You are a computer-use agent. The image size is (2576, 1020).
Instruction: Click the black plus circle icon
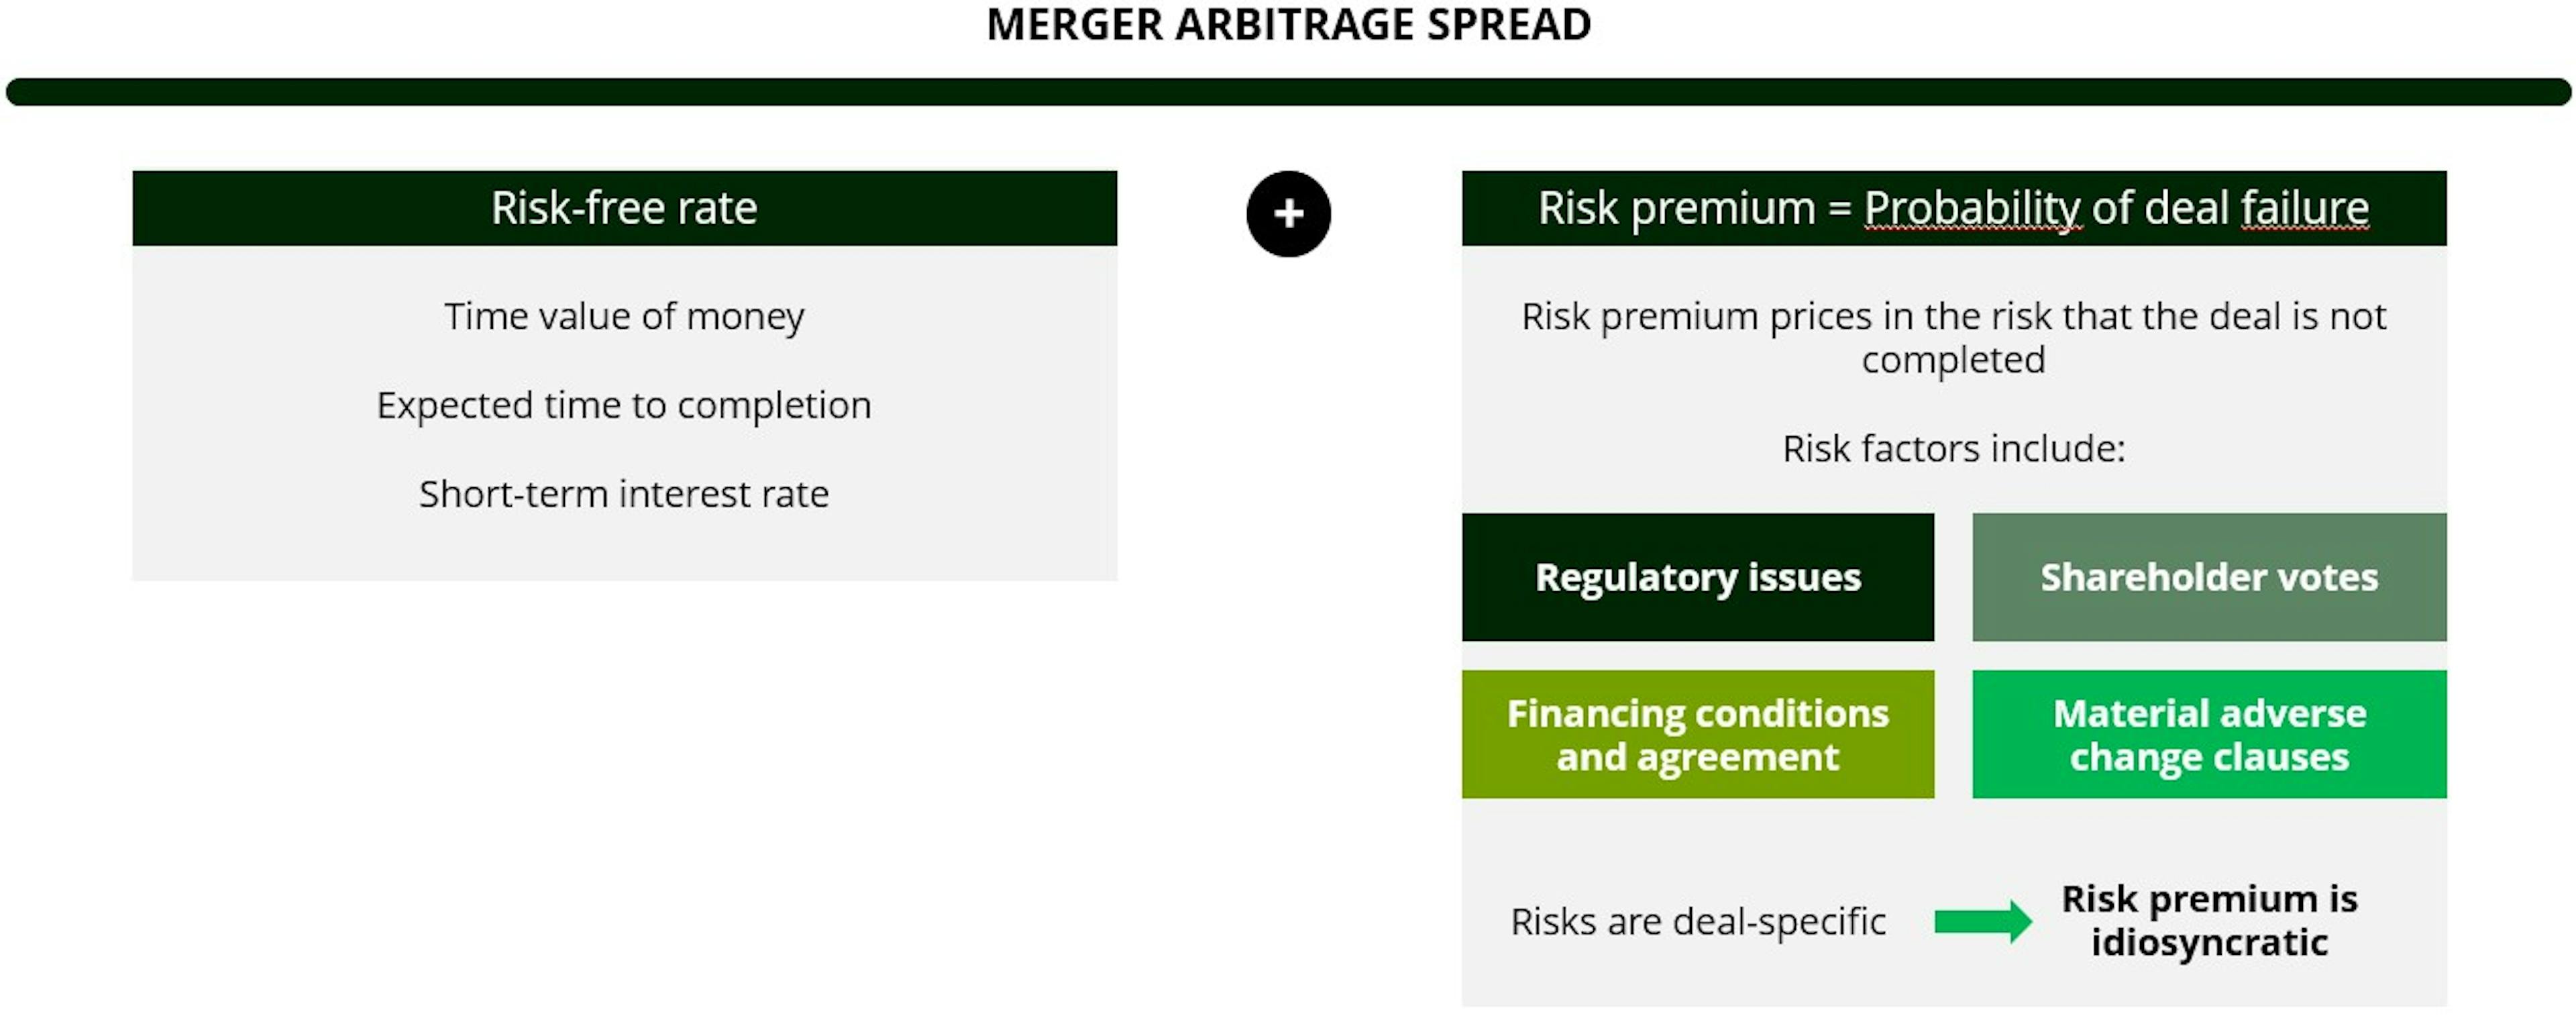tap(1288, 213)
